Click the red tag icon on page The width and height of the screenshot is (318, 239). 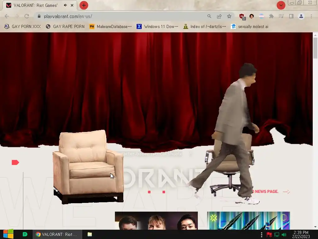coord(16,162)
